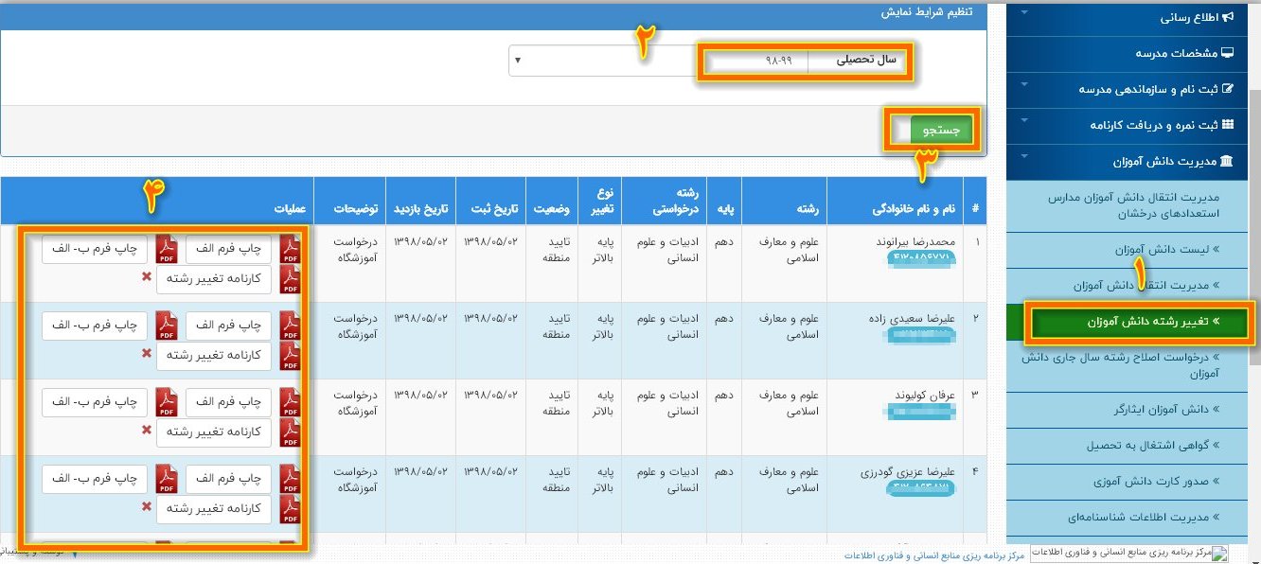Viewport: 1261px width, 564px height.
Task: Expand اطلاع رسانی menu using its caret arrow
Action: pos(1024,17)
